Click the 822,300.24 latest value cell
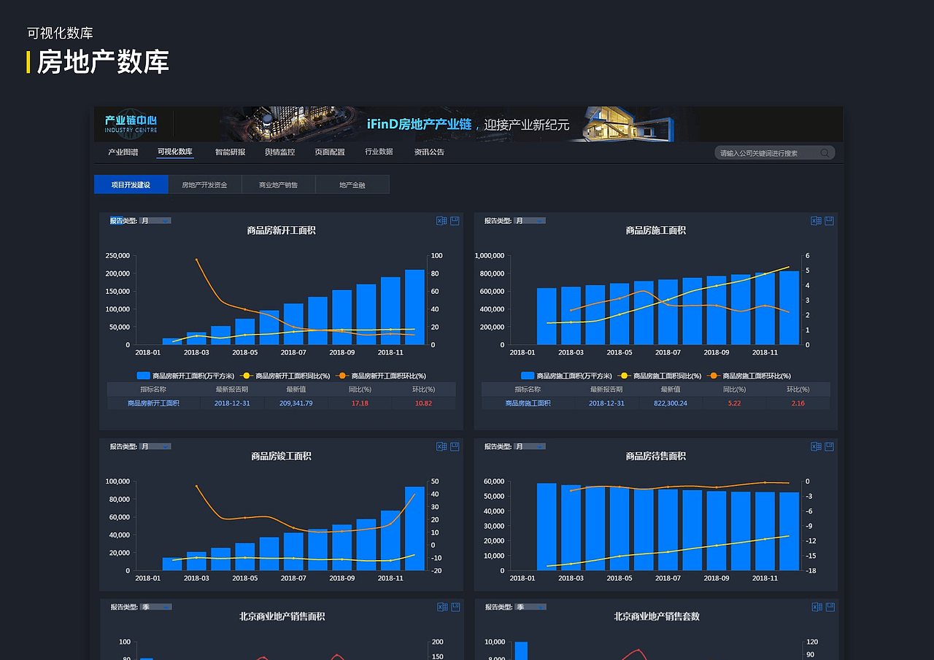The image size is (934, 660). [671, 403]
